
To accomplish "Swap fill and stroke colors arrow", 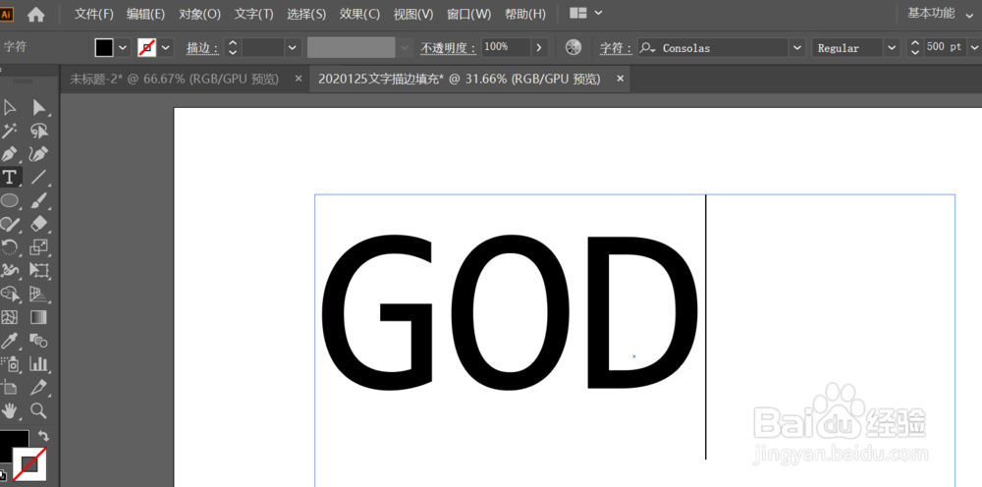I will 42,435.
